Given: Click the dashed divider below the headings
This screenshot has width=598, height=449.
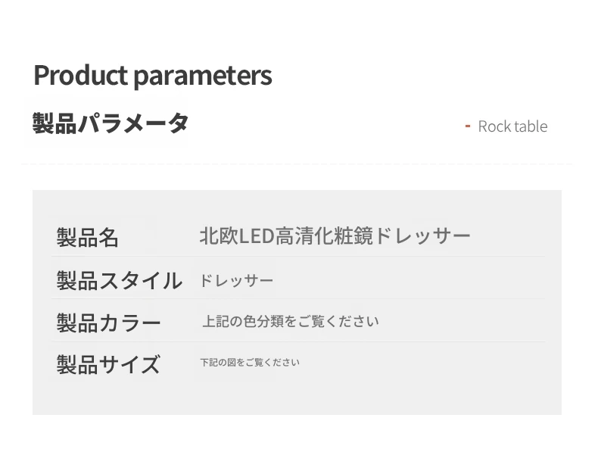Looking at the screenshot, I should point(297,164).
